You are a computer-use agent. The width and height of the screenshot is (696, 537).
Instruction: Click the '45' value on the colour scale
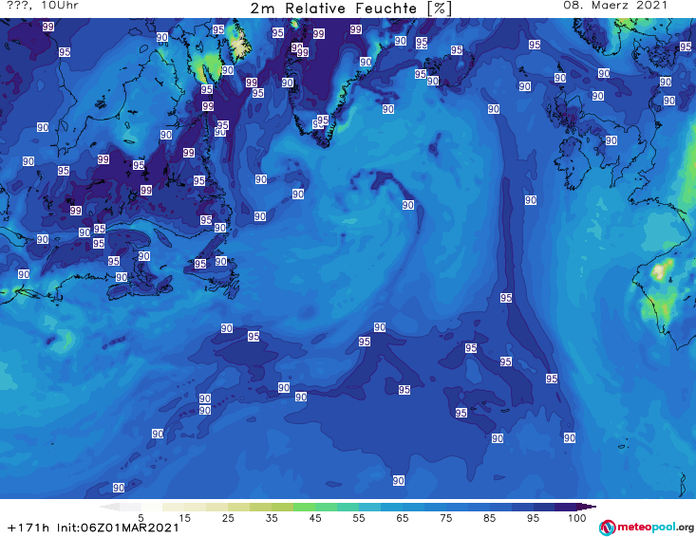coord(315,518)
